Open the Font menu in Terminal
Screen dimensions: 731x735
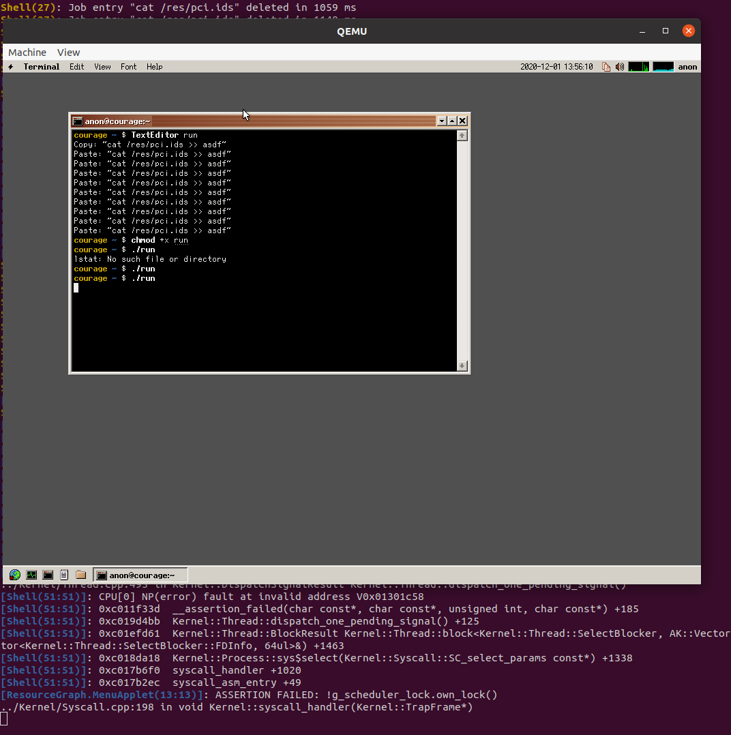[x=128, y=66]
